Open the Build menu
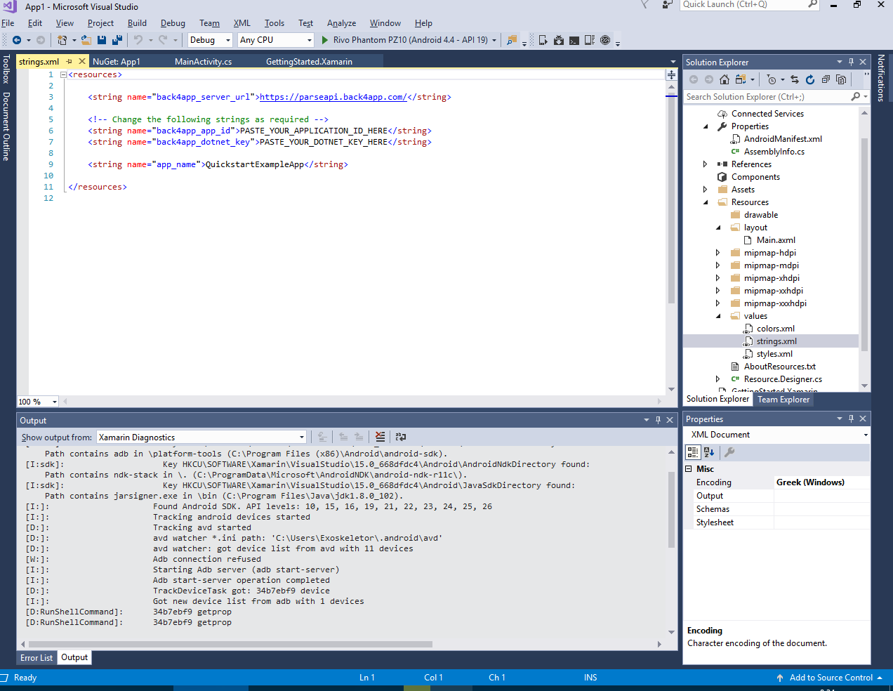The image size is (893, 691). (137, 23)
